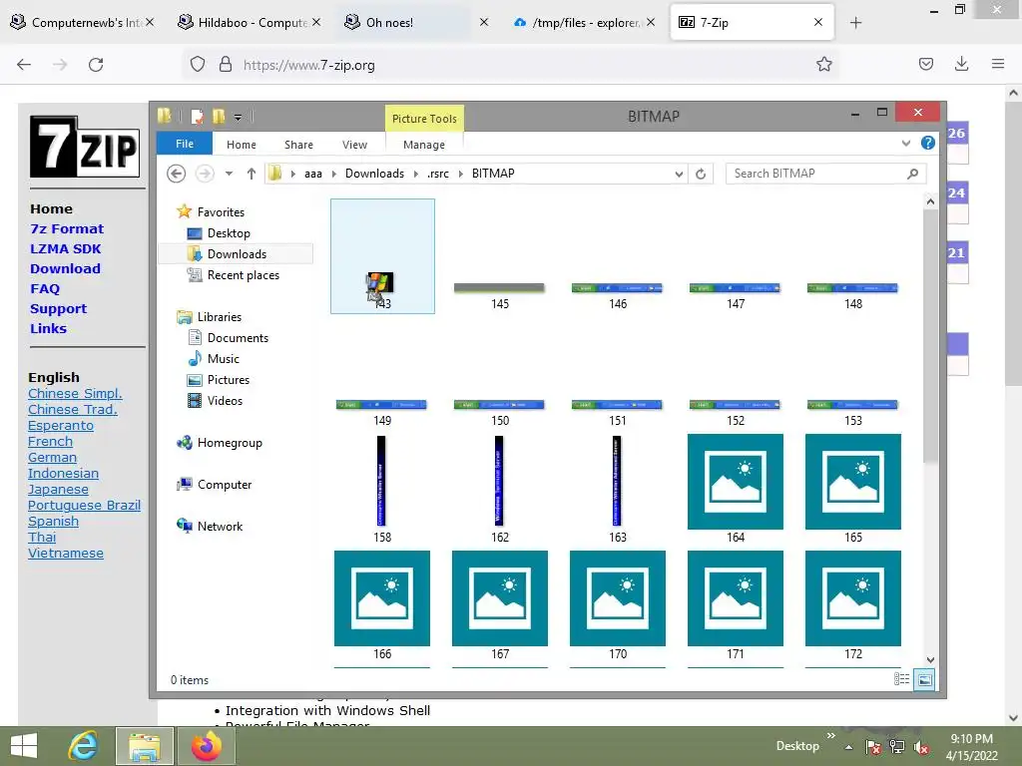Screen dimensions: 1022x766
Task: Open Explorer help question mark icon
Action: coord(928,144)
